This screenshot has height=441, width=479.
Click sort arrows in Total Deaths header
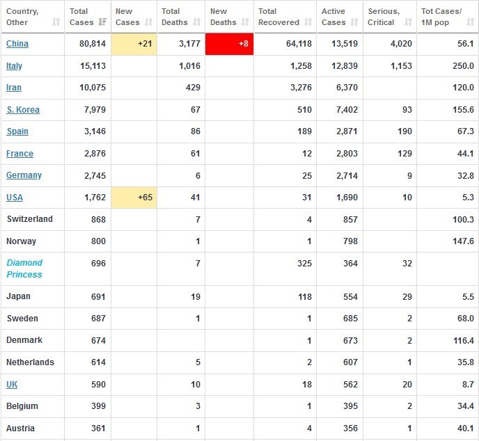[x=196, y=22]
